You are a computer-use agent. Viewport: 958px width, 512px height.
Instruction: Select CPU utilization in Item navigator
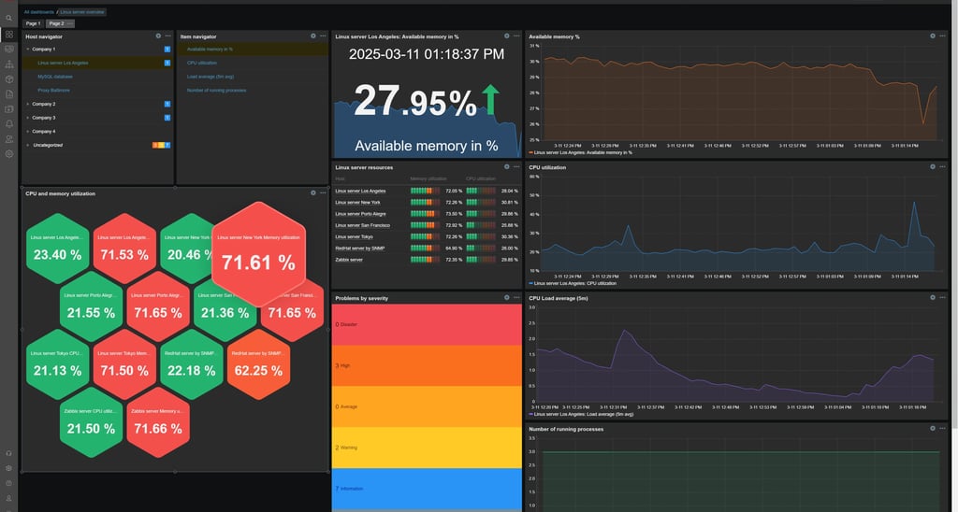coord(202,63)
